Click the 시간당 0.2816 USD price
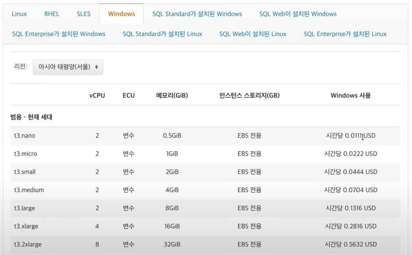 [x=351, y=226]
